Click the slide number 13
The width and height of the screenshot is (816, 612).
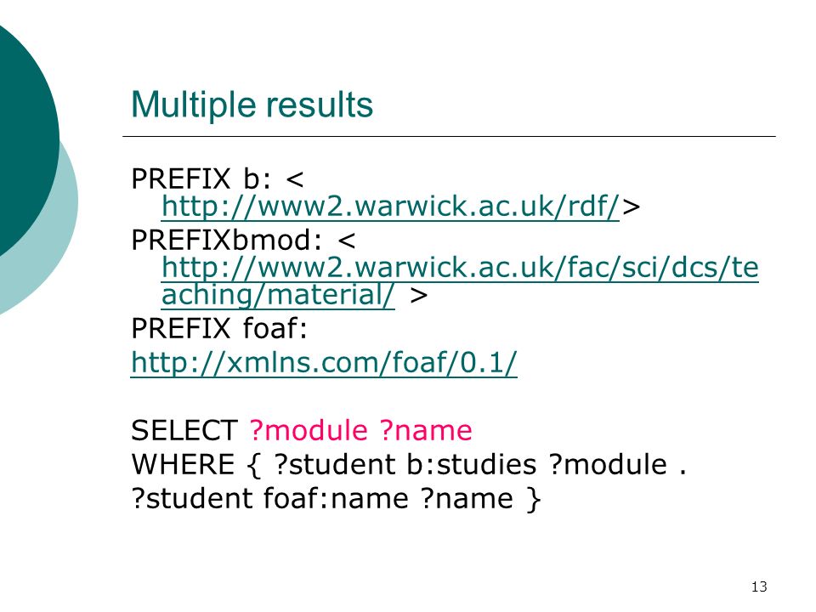(759, 587)
